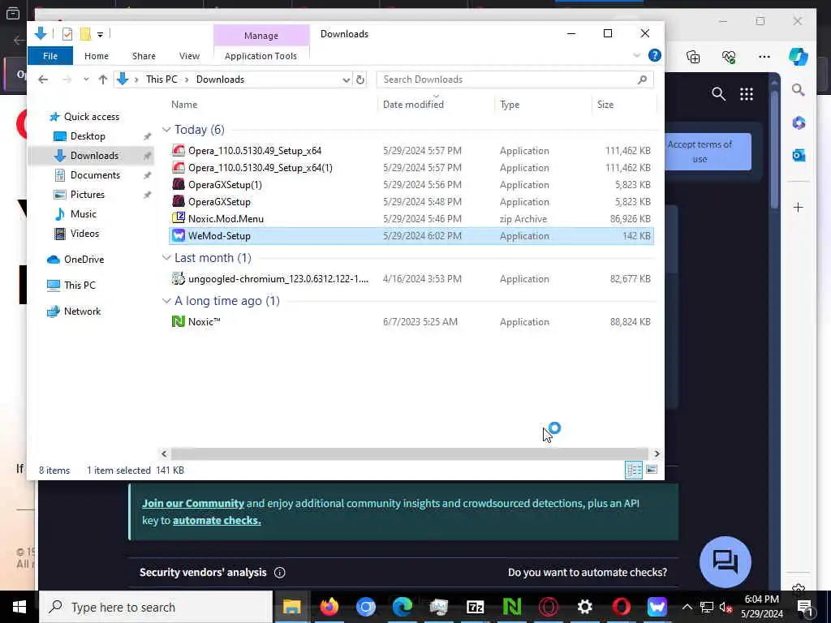
Task: Expand the ribbon with the chevron
Action: (x=636, y=56)
